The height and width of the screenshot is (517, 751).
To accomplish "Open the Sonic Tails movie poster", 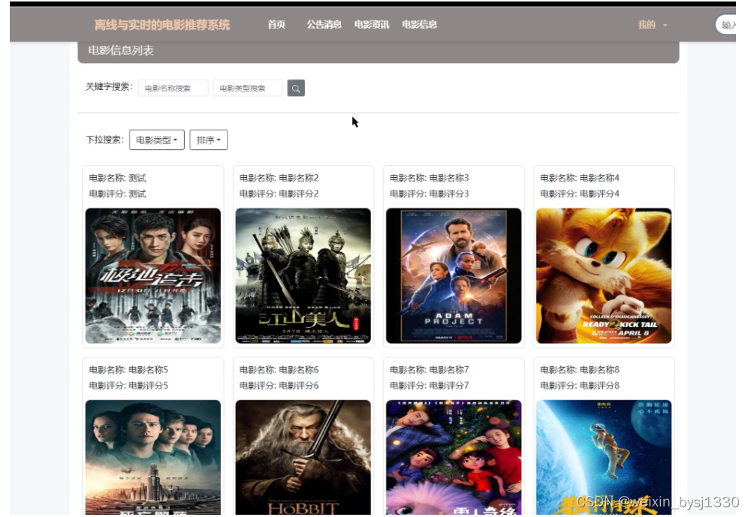I will 604,275.
